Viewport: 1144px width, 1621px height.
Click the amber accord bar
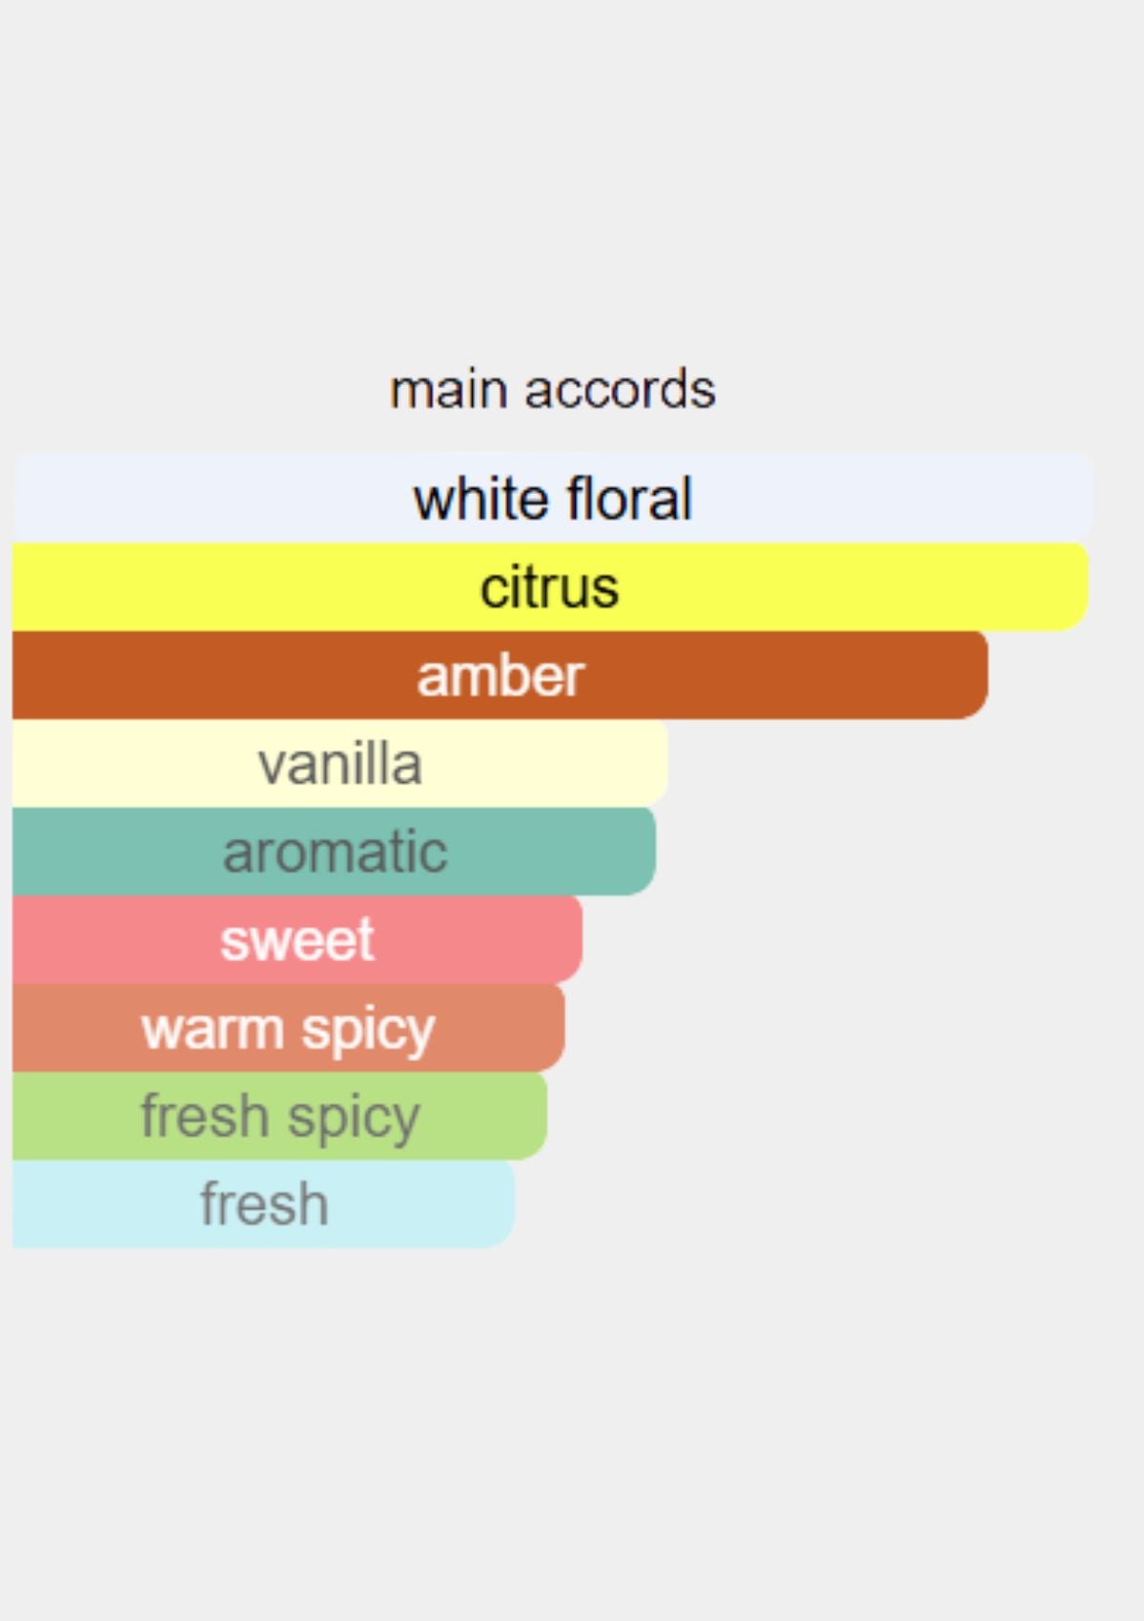click(x=500, y=674)
